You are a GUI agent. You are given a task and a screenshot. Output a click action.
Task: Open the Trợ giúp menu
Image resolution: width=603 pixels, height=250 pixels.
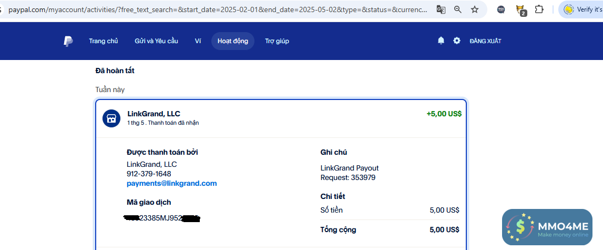pos(277,41)
